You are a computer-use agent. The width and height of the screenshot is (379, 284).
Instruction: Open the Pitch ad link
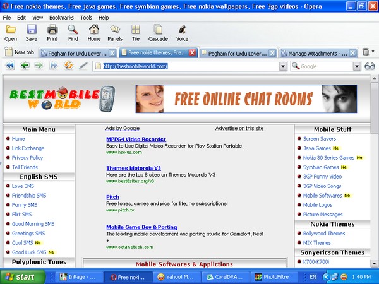tap(112, 197)
